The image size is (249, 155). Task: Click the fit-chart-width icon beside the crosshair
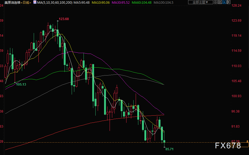coord(220,2)
